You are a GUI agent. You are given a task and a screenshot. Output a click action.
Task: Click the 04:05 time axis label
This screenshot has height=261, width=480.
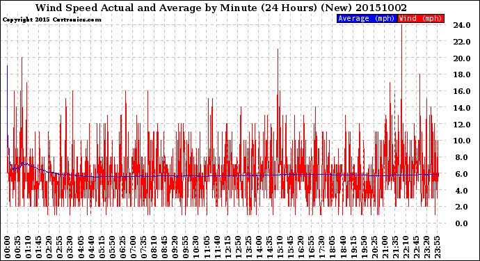81,247
